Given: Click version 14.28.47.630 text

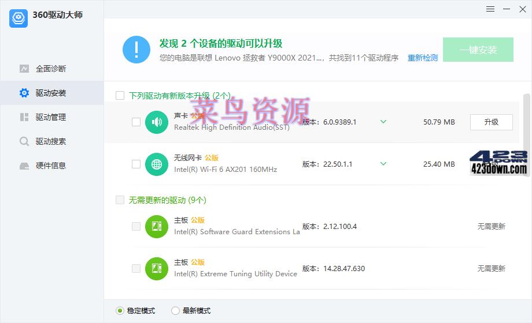Looking at the screenshot, I should 344,268.
